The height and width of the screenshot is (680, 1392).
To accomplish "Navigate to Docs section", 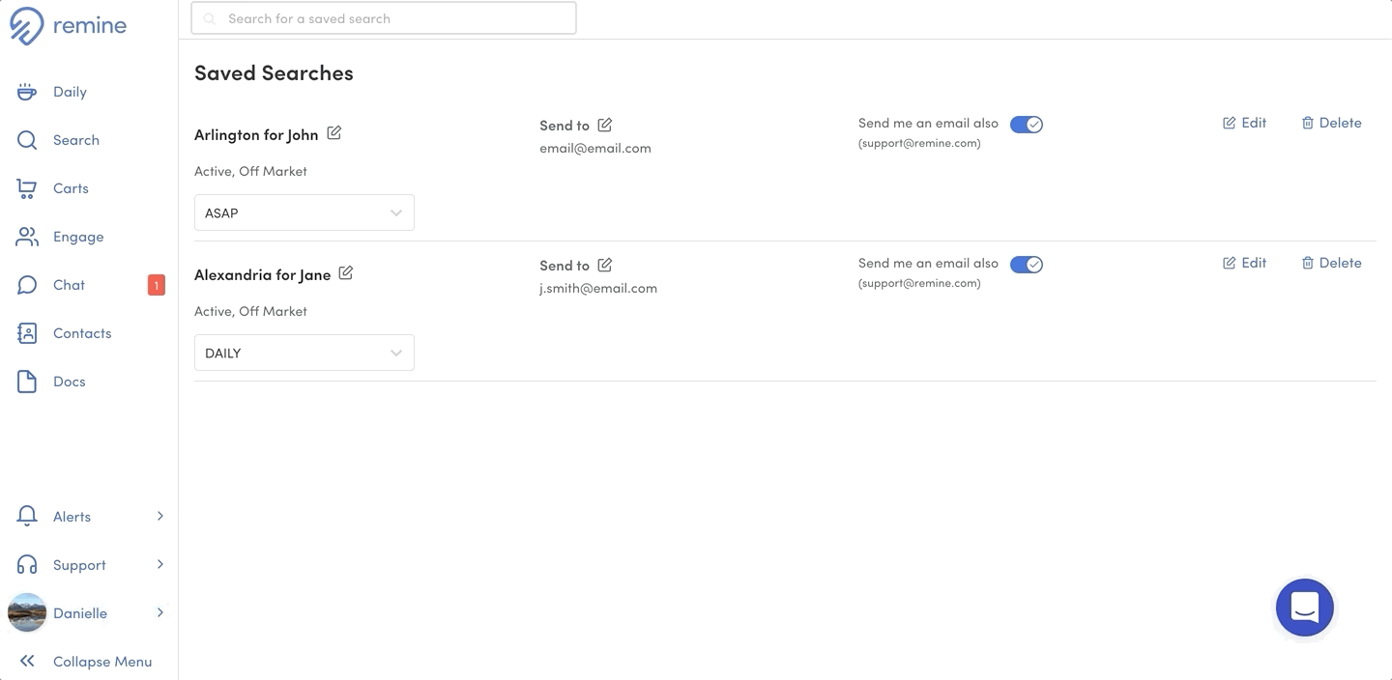I will pos(70,382).
